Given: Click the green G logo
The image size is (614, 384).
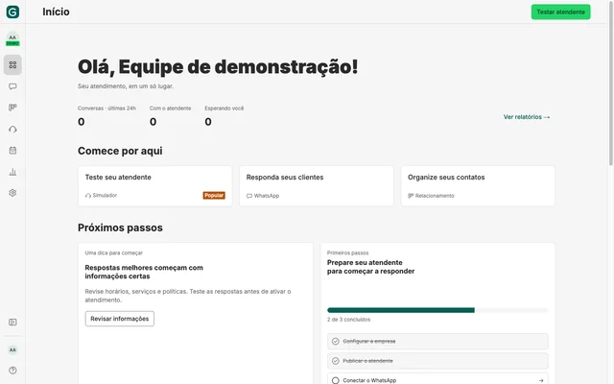Looking at the screenshot, I should [12, 12].
